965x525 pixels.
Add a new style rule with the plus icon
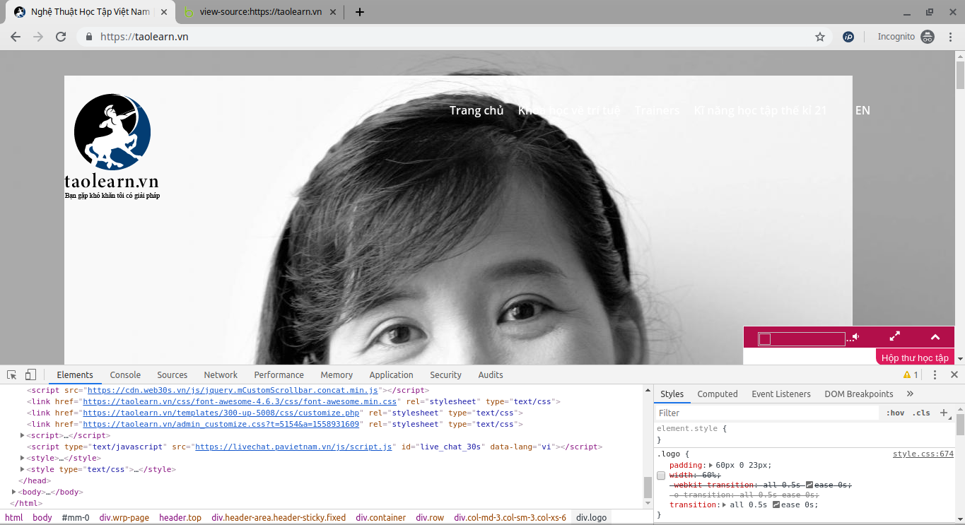(x=943, y=413)
